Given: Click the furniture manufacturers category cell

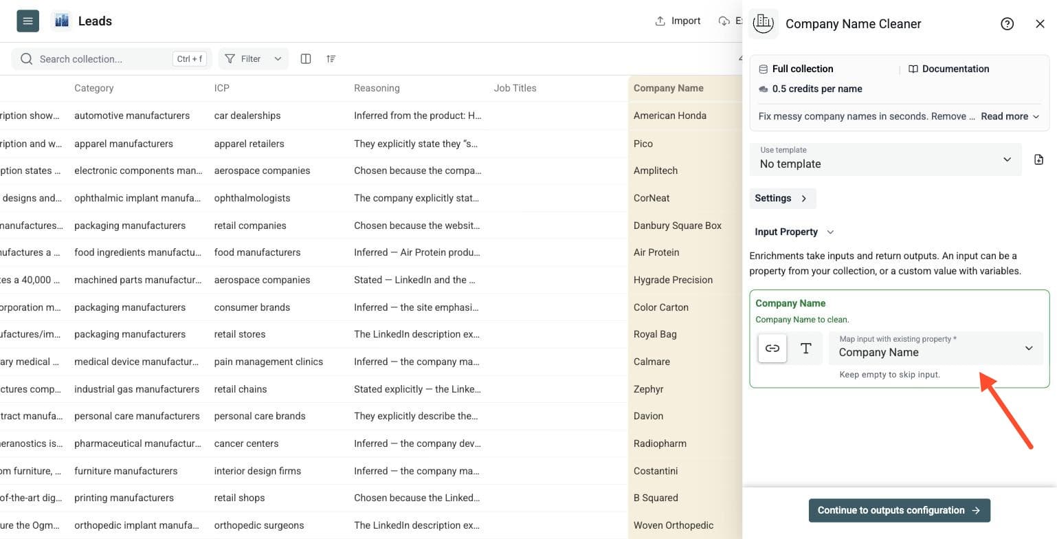Looking at the screenshot, I should pos(126,471).
